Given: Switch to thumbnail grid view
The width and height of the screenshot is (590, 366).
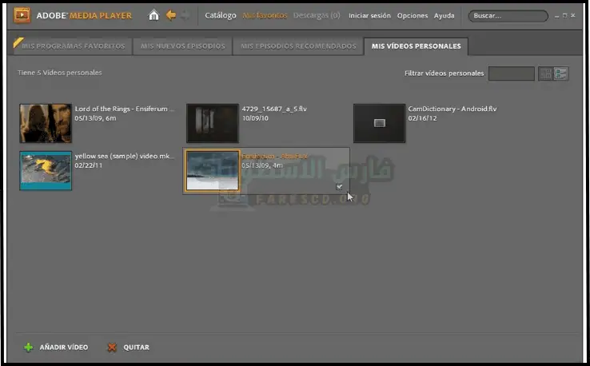Looking at the screenshot, I should click(545, 74).
